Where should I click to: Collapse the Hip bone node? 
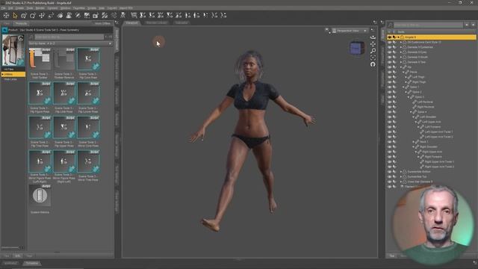coord(401,67)
